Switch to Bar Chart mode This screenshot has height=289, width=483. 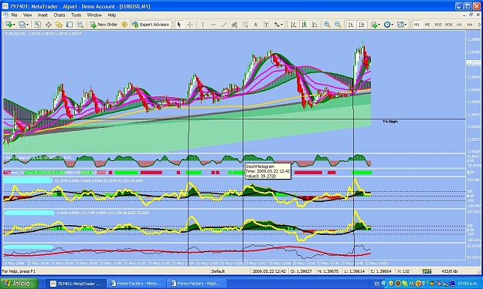293,25
